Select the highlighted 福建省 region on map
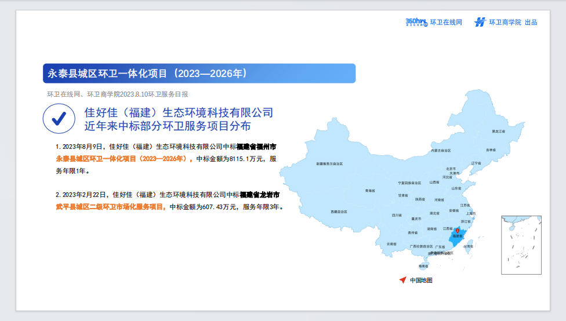This screenshot has width=566, height=321. pyautogui.click(x=456, y=237)
